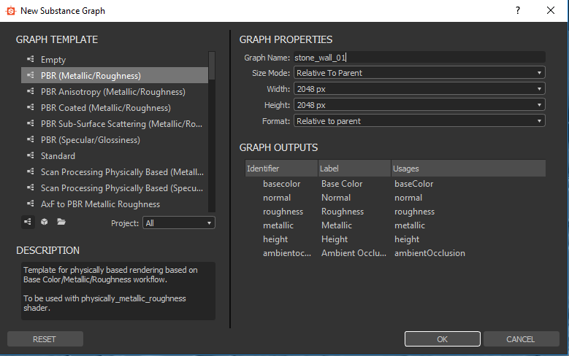The image size is (569, 356).
Task: Click graph icon beside Scan Processing (Specu...) template
Action: pyautogui.click(x=31, y=187)
